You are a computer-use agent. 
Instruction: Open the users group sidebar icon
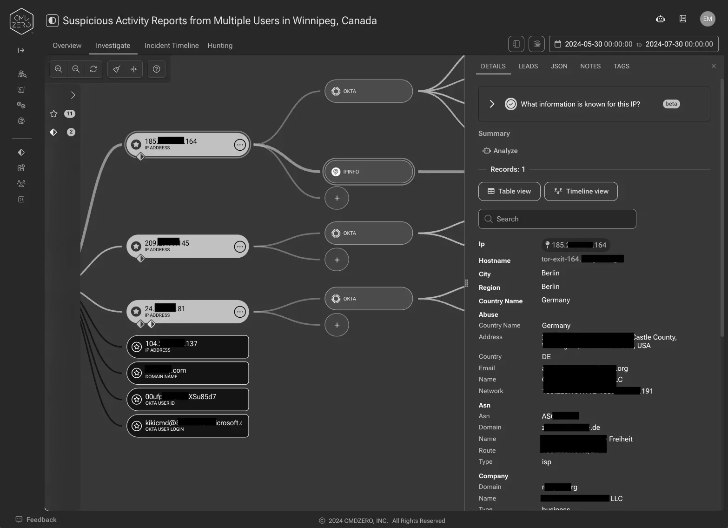click(21, 184)
